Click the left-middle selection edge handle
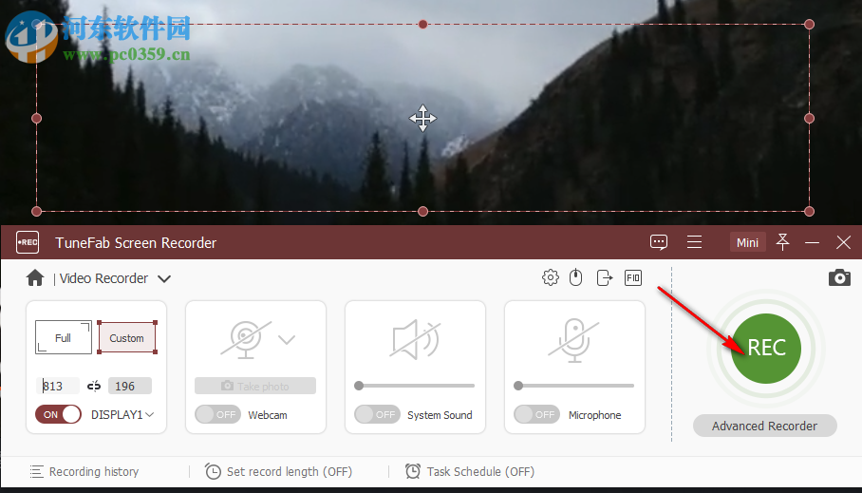This screenshot has height=493, width=862. pyautogui.click(x=37, y=119)
